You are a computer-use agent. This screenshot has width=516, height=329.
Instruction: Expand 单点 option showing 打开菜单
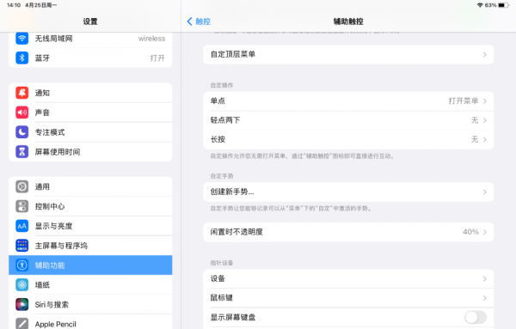tap(348, 101)
